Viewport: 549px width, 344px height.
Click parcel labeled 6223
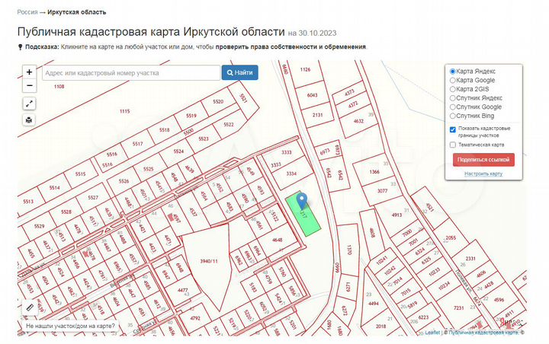point(423,317)
